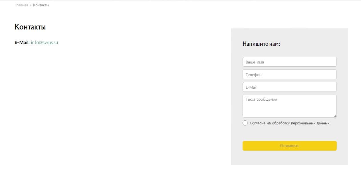The width and height of the screenshot is (361, 177).
Task: Focus the Ваше имя input field
Action: coord(289,62)
